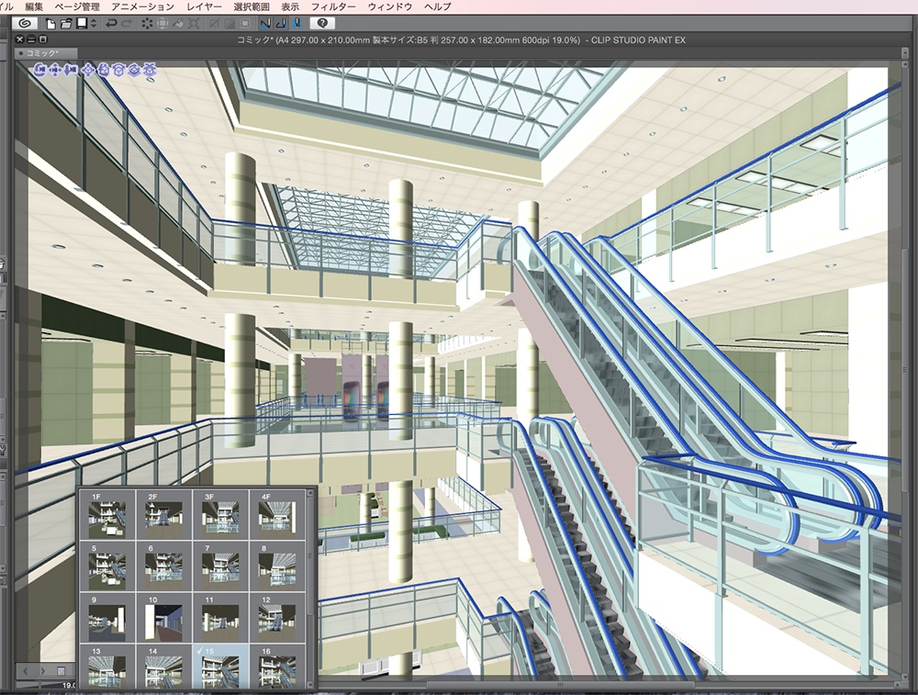Click the fill bucket toolbar icon
918x695 pixels.
click(x=178, y=24)
